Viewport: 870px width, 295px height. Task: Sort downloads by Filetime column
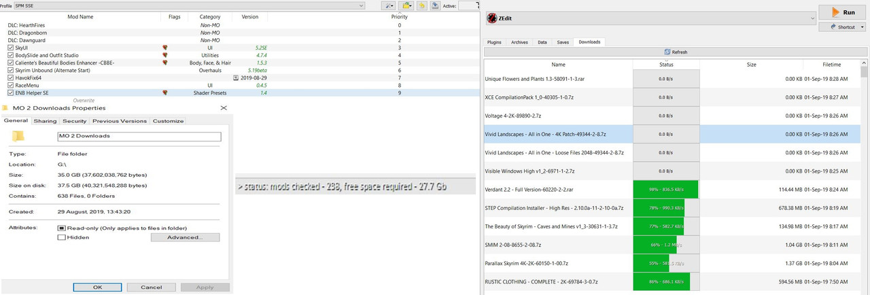831,65
